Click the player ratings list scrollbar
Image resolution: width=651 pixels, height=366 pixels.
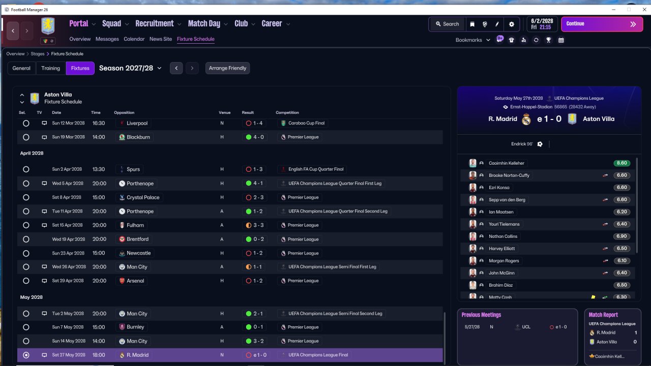637,205
